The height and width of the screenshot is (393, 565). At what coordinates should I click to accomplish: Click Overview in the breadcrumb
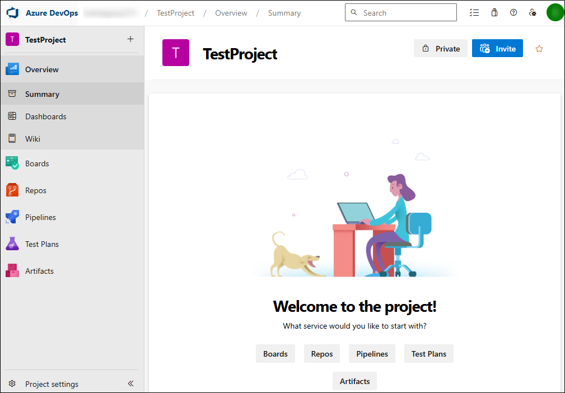pos(231,13)
